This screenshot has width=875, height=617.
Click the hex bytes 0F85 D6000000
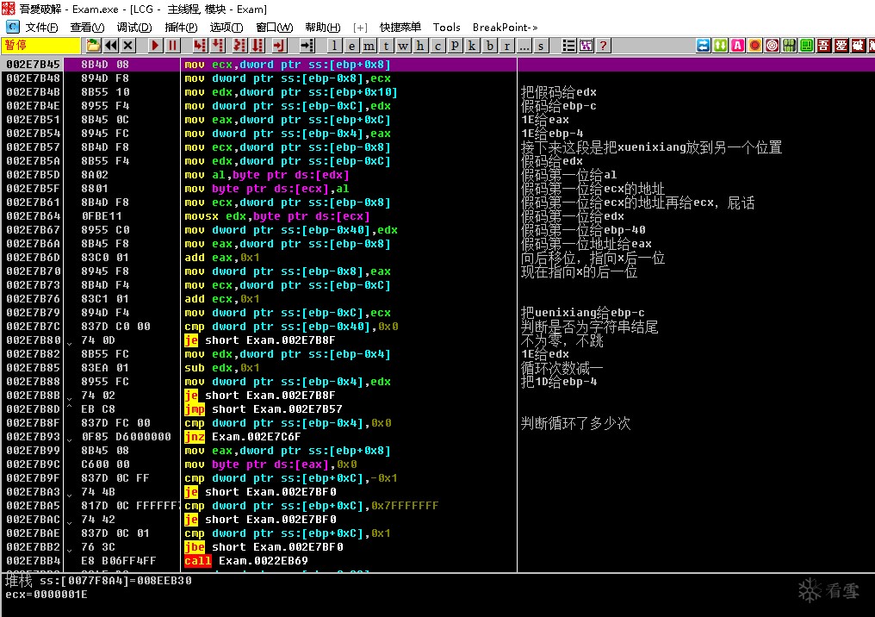(126, 437)
